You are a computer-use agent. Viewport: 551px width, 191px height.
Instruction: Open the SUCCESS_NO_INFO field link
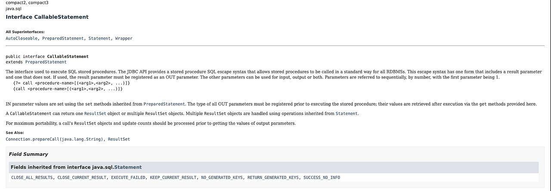322,178
